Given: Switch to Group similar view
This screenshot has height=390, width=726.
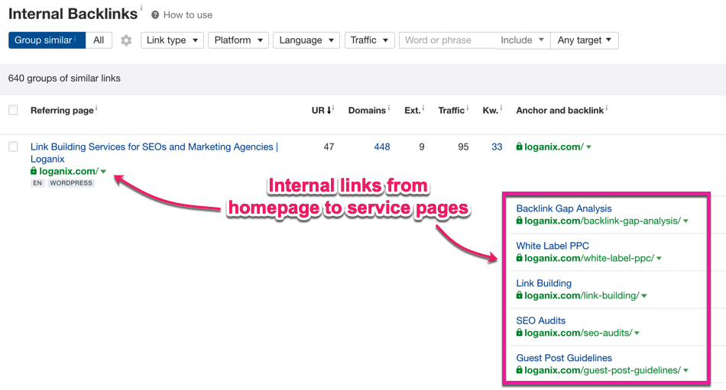Looking at the screenshot, I should click(x=47, y=40).
